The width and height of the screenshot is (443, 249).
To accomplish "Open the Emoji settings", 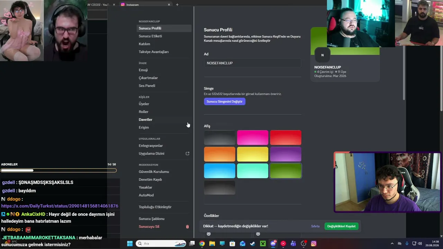I will (x=164, y=70).
